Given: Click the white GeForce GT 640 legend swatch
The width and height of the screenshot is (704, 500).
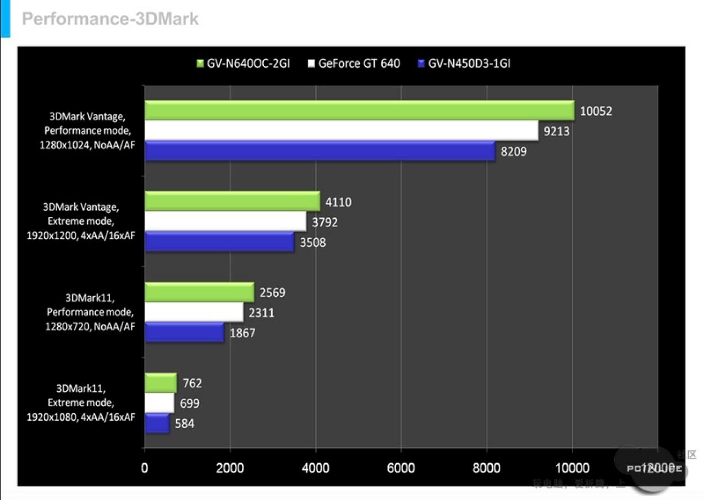Looking at the screenshot, I should pos(311,64).
